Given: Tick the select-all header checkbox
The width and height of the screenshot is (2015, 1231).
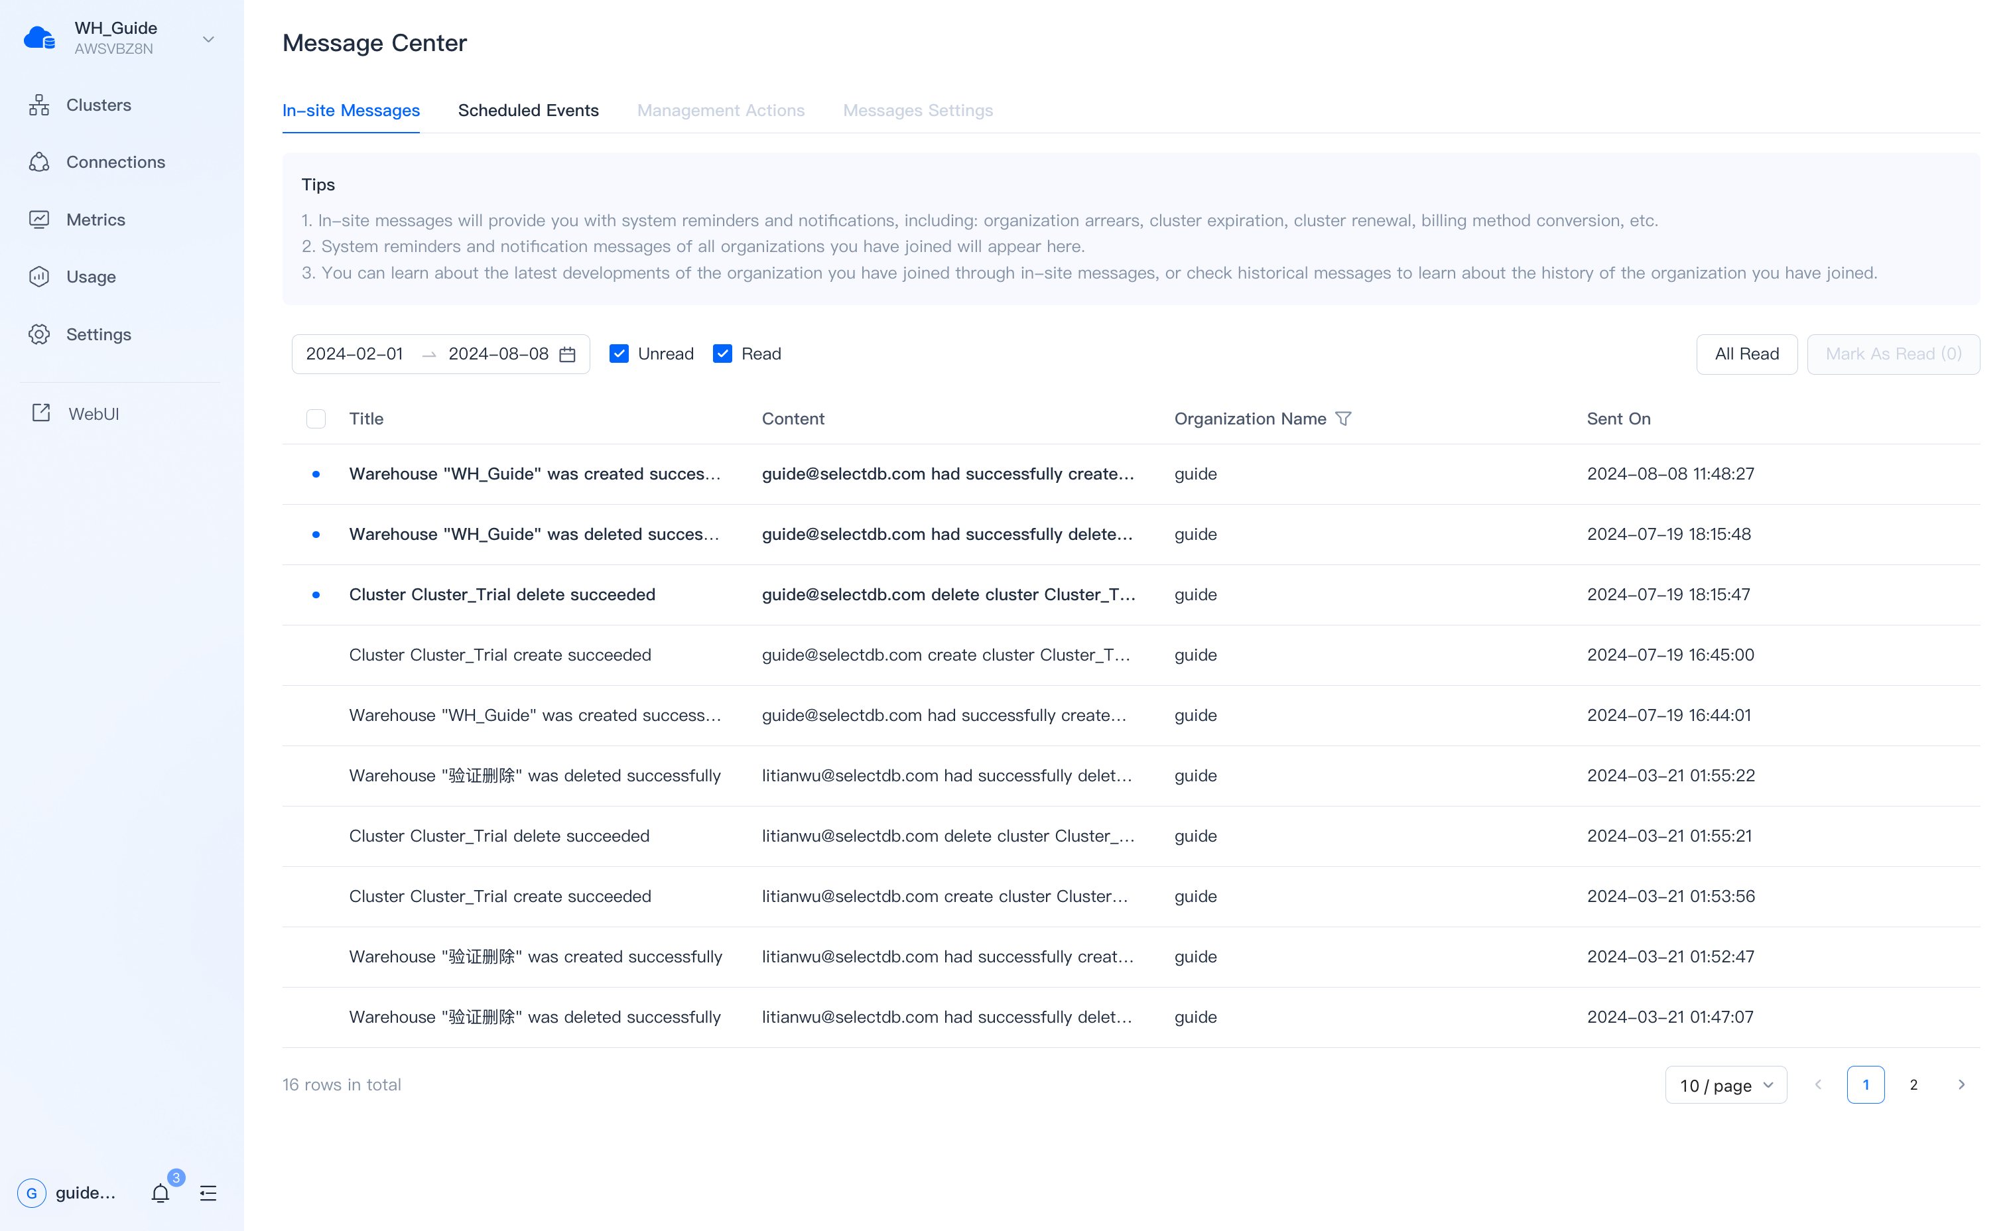Looking at the screenshot, I should (x=316, y=419).
